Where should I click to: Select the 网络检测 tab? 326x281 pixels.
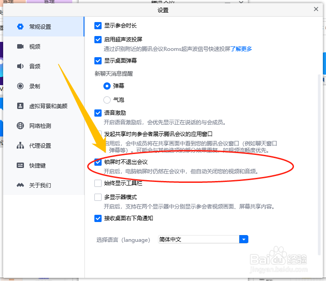(x=44, y=126)
